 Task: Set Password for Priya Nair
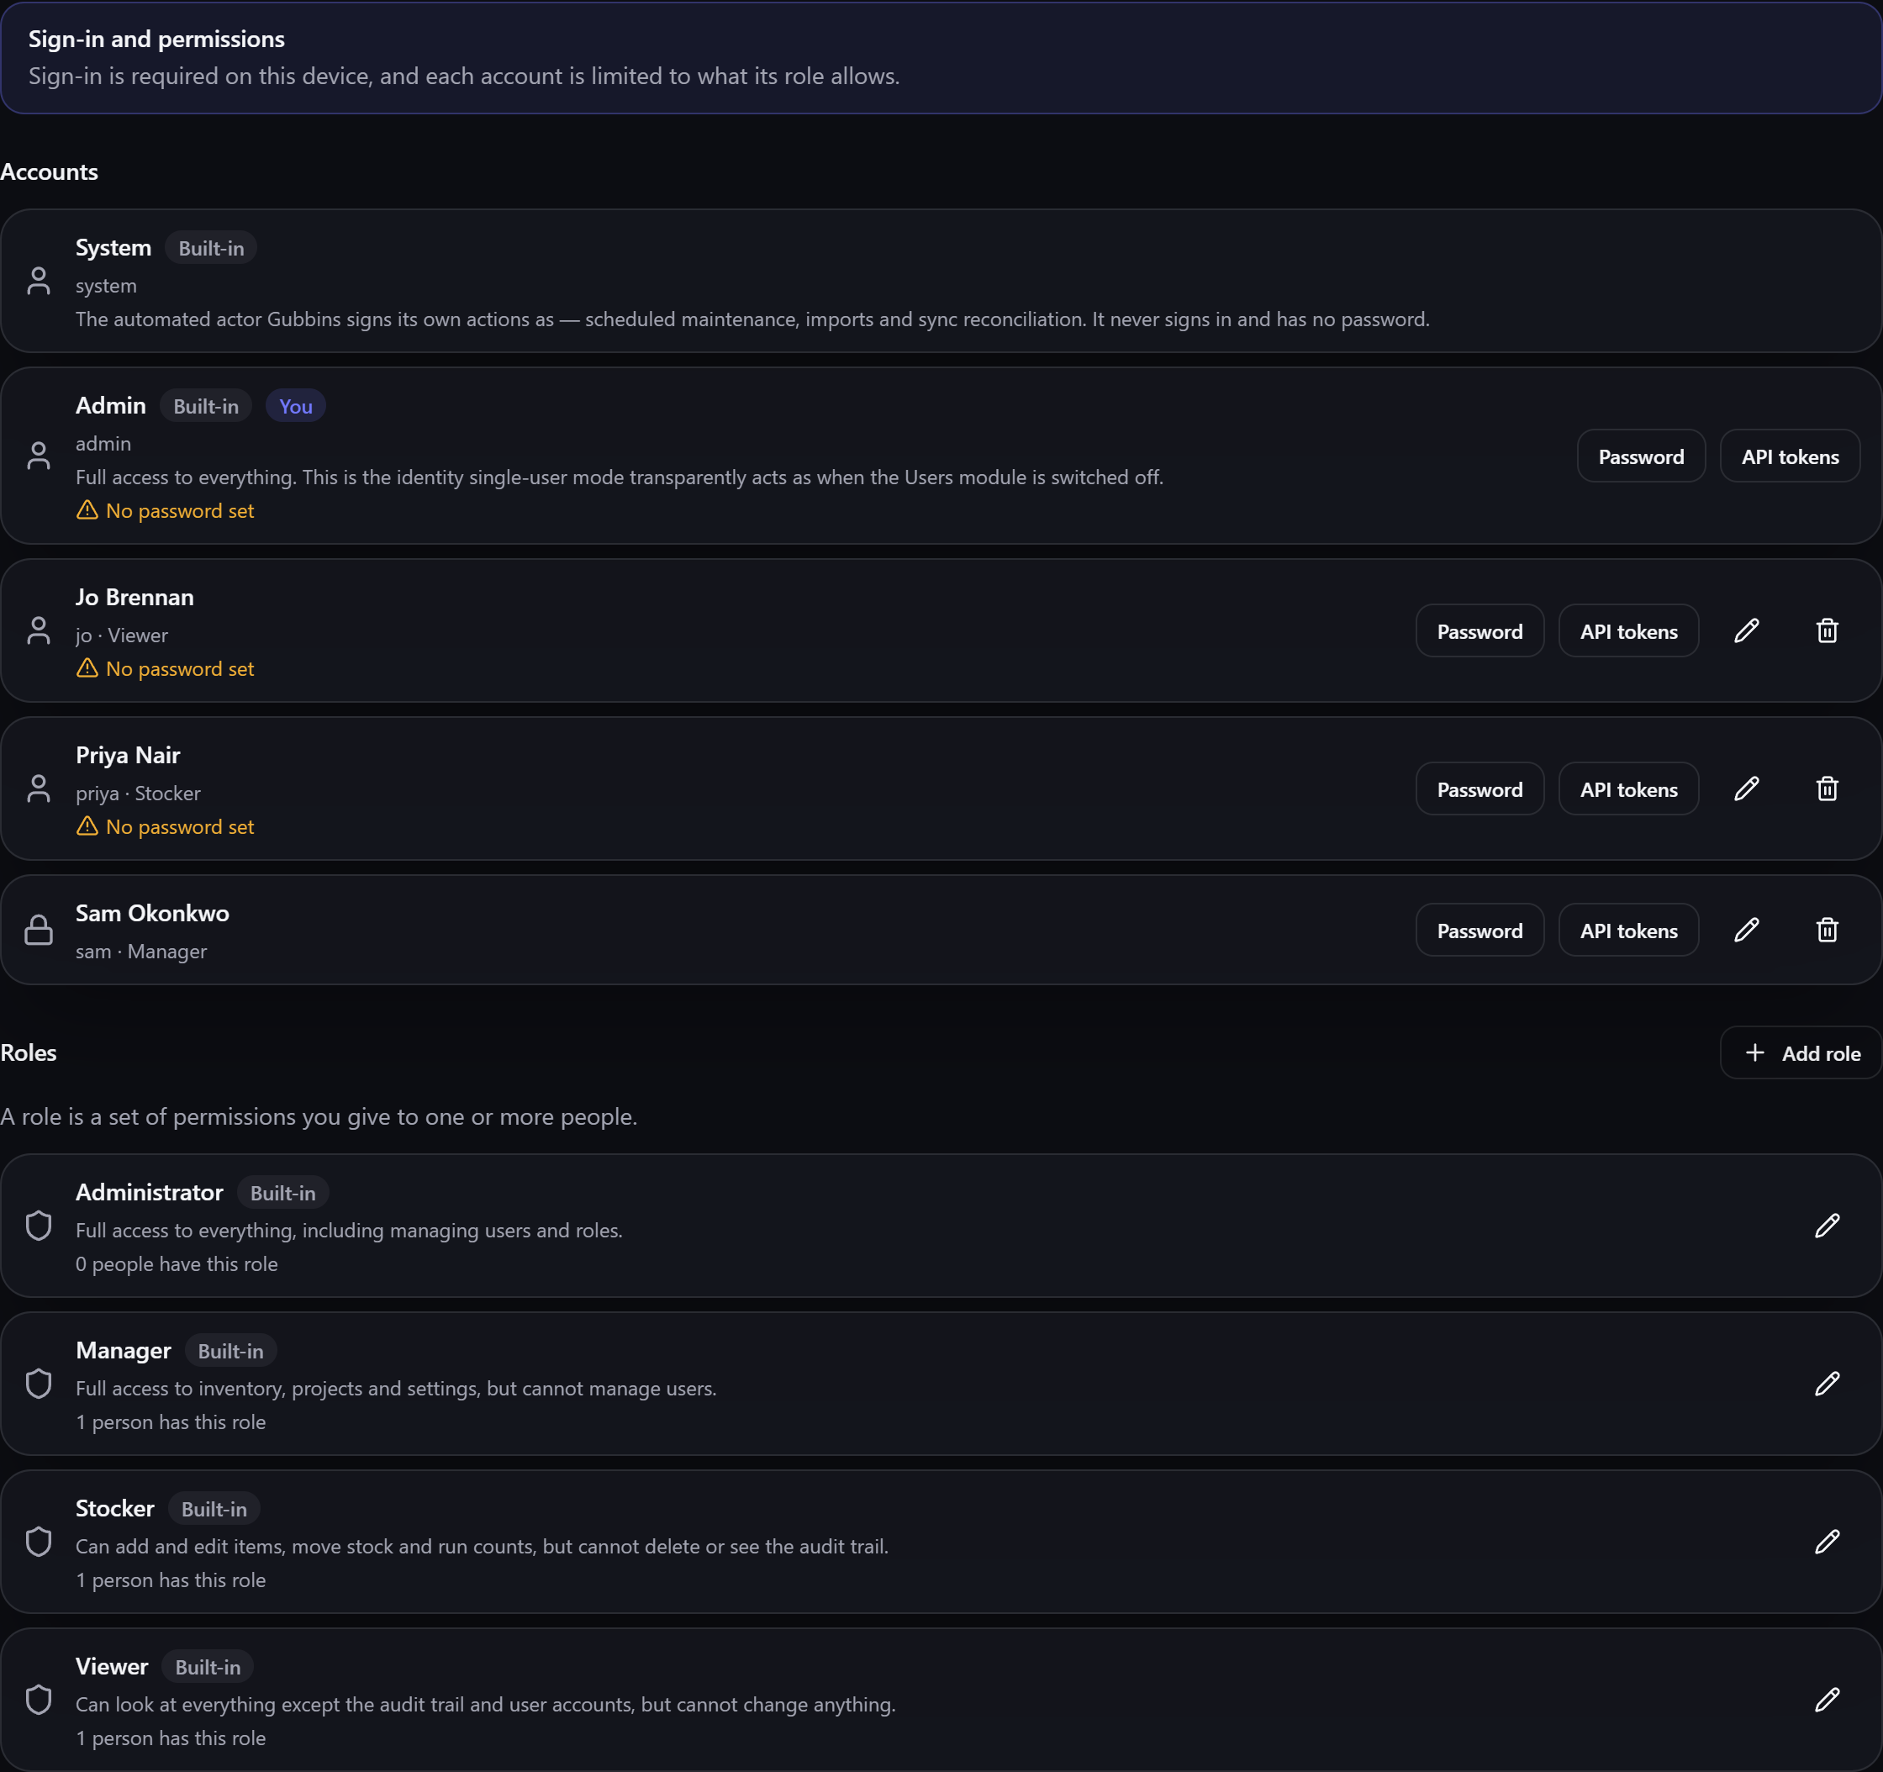[1479, 790]
